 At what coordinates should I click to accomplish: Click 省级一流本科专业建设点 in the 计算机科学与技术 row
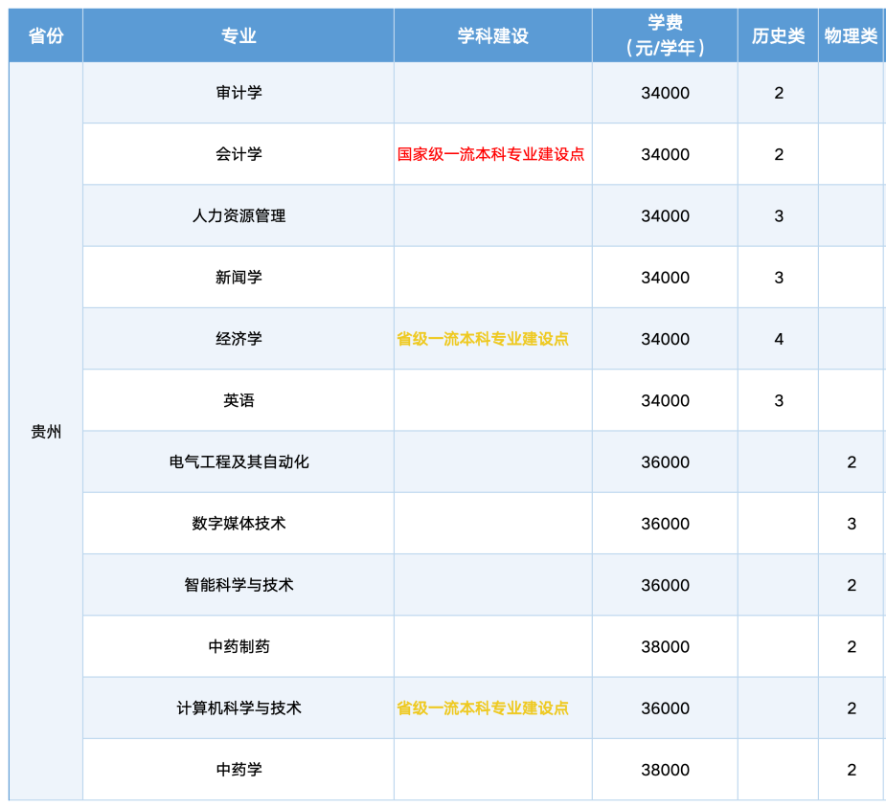pyautogui.click(x=483, y=708)
